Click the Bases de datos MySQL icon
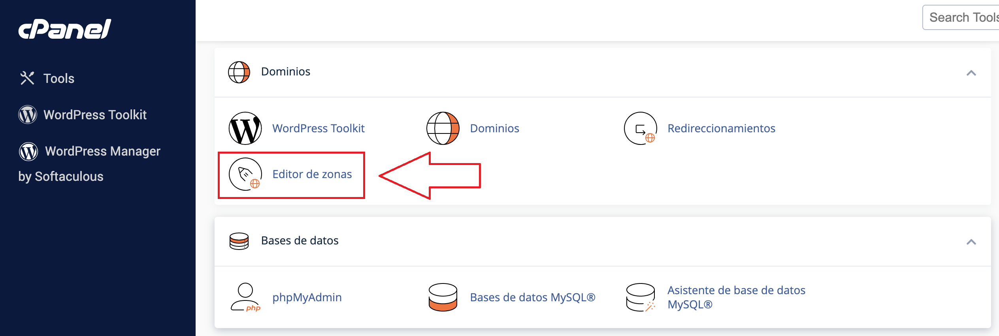The width and height of the screenshot is (999, 336). pyautogui.click(x=443, y=297)
